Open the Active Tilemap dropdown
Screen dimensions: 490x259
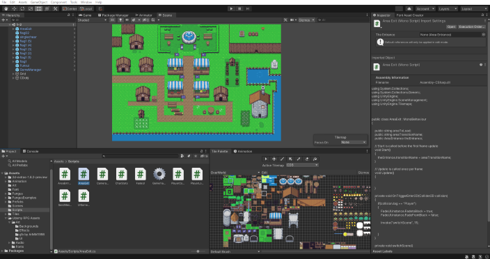pyautogui.click(x=302, y=165)
